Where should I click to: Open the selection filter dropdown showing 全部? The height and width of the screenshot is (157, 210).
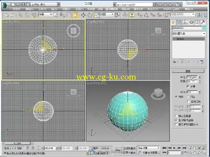tap(46, 14)
